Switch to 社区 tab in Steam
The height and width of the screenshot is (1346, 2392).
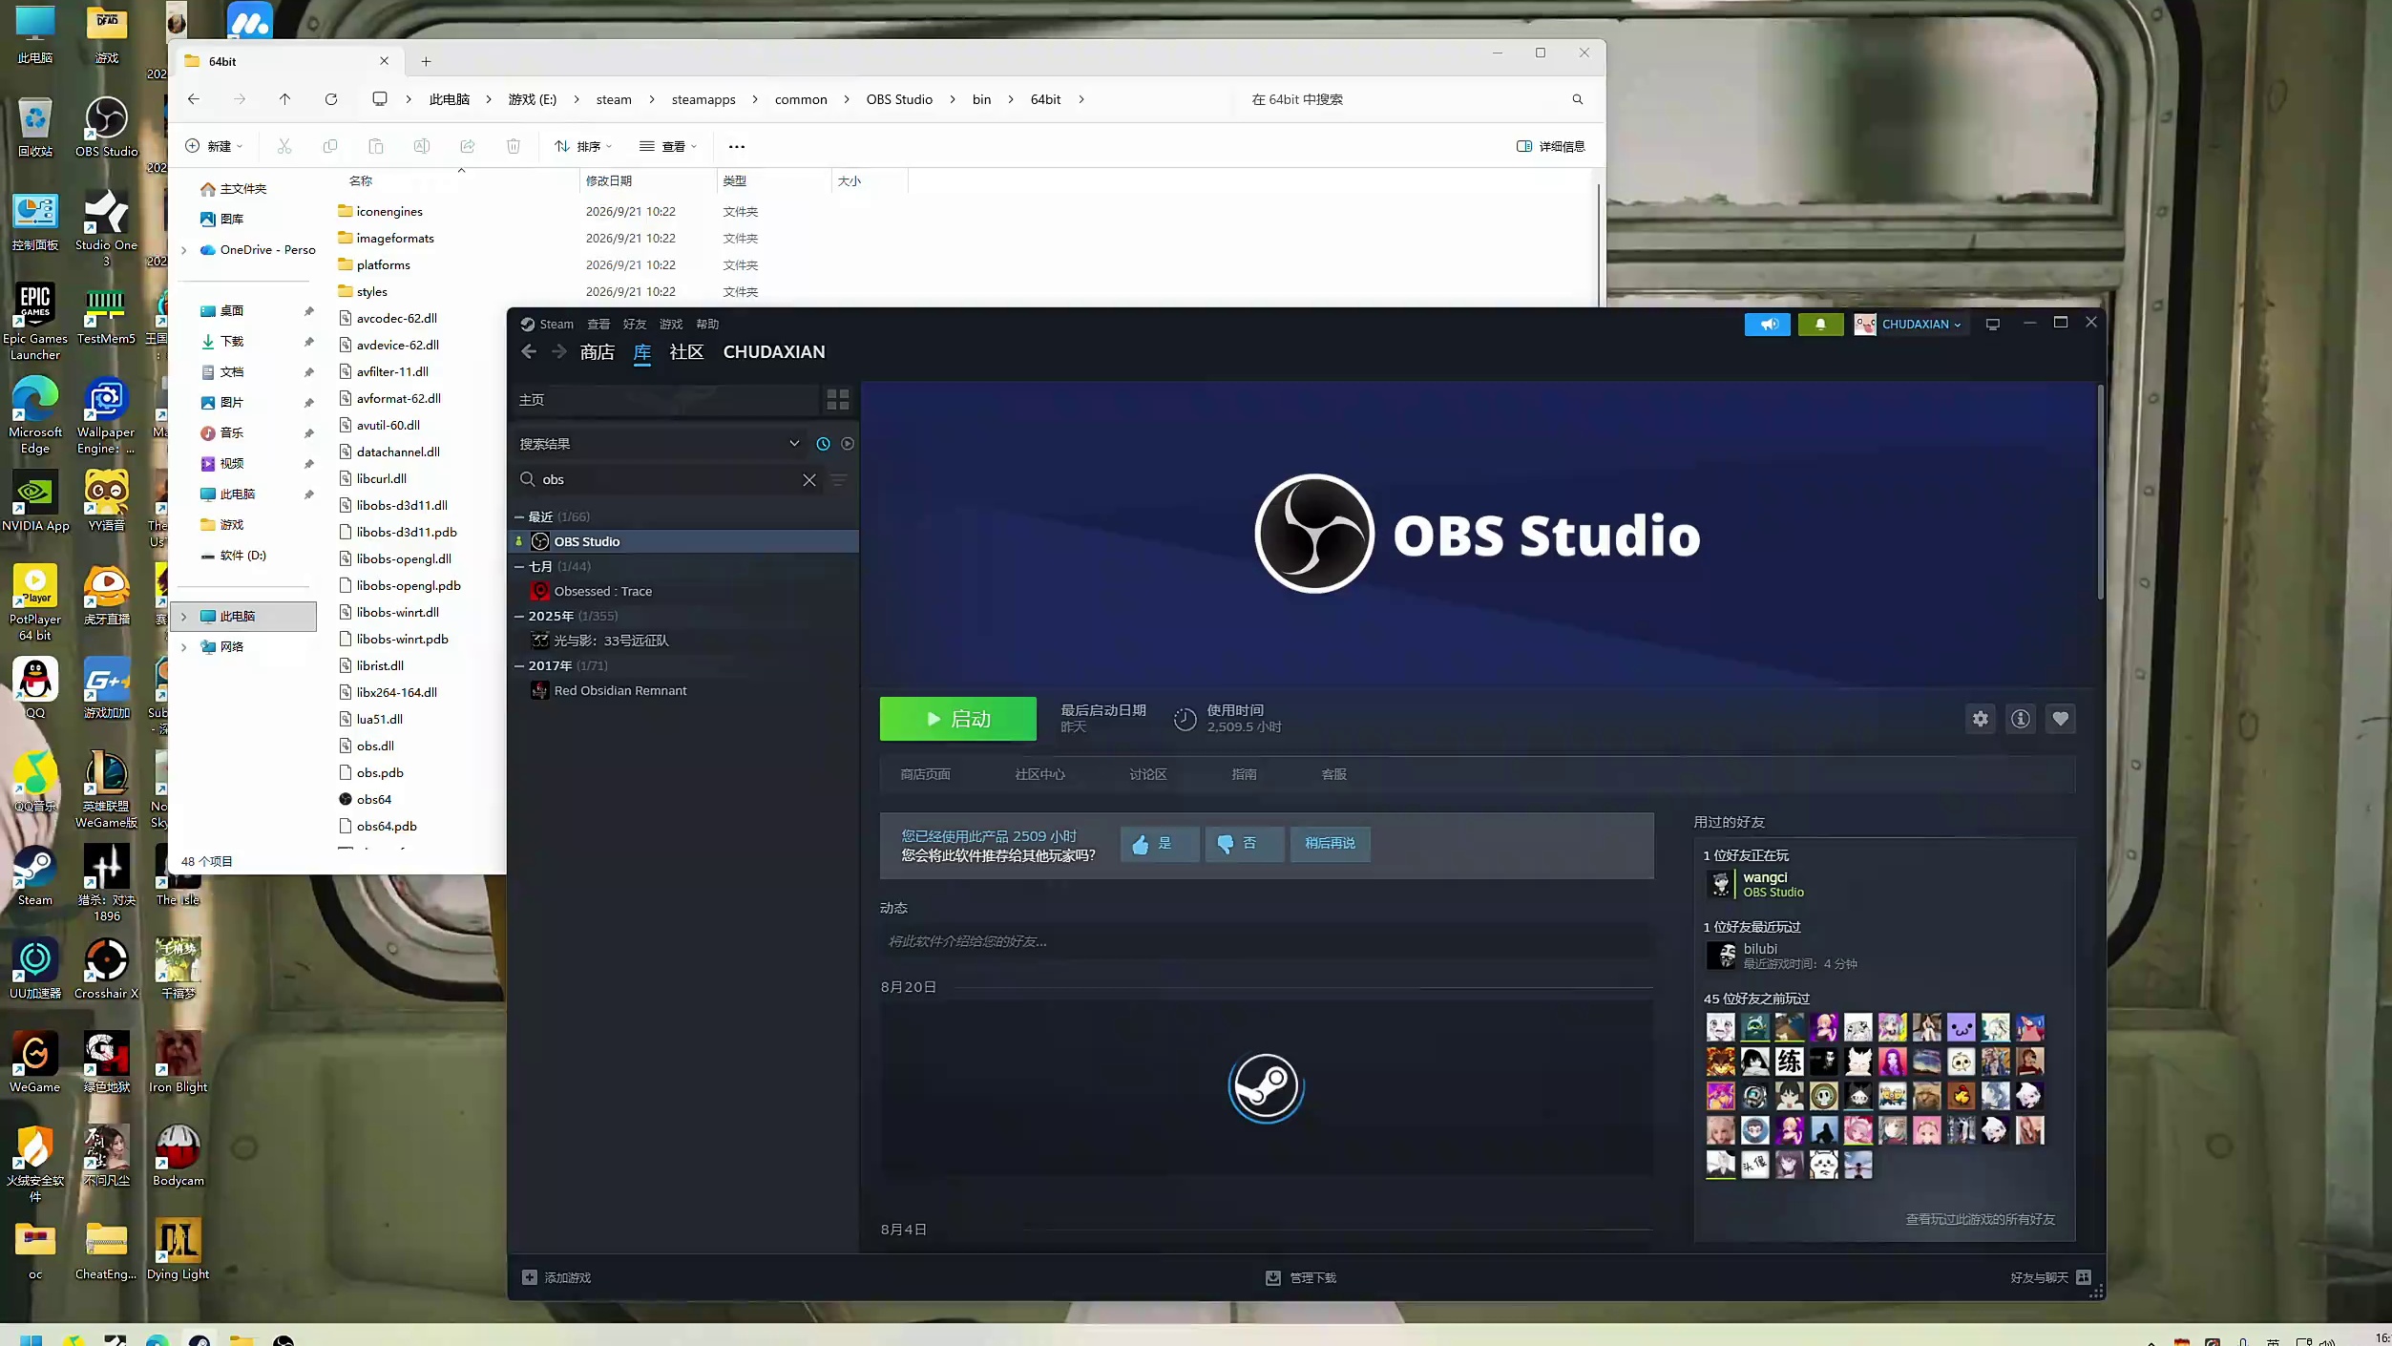(x=686, y=352)
